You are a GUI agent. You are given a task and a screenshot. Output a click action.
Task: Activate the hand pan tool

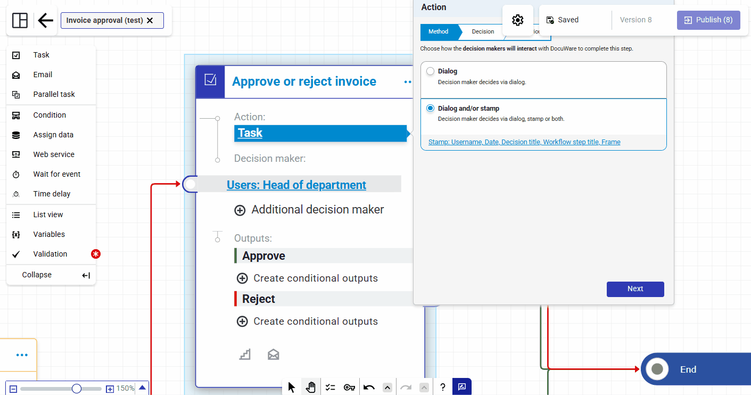(x=311, y=387)
